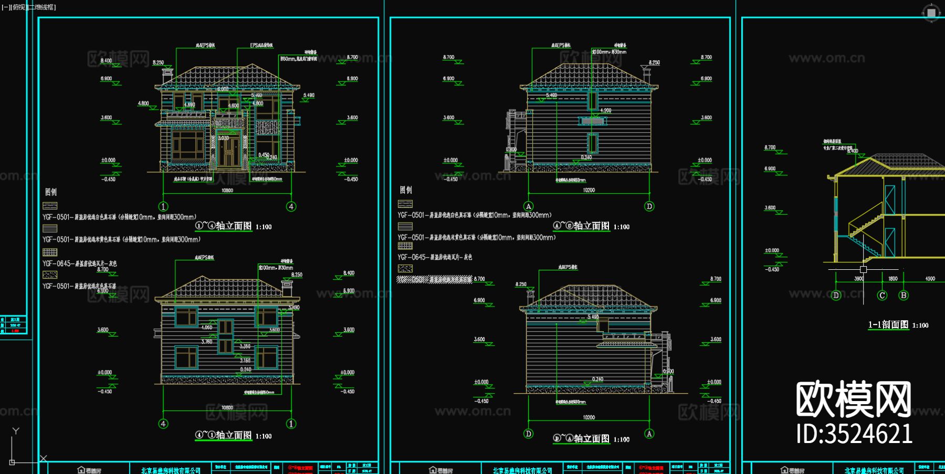Open the [-] viewport controls dropdown
Viewport: 945px width, 474px height.
coord(5,7)
